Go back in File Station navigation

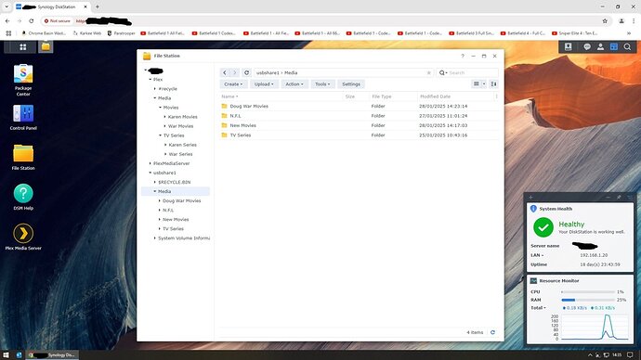225,72
